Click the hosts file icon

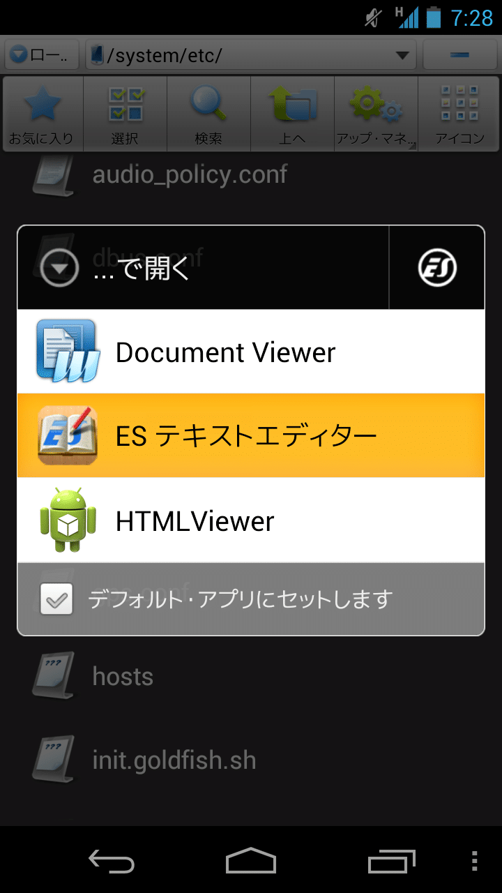click(53, 675)
